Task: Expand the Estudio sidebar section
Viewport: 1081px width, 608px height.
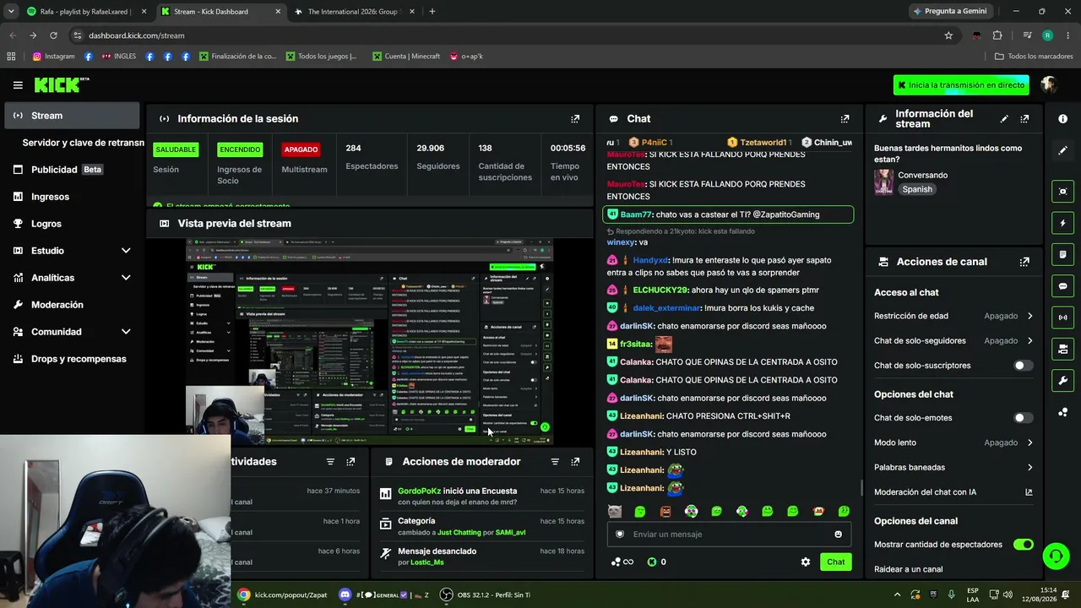Action: point(126,251)
